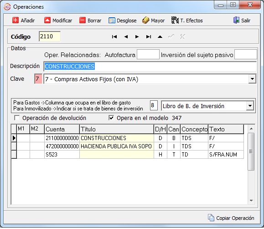Click the grid scrollbar down arrow

coord(251,201)
